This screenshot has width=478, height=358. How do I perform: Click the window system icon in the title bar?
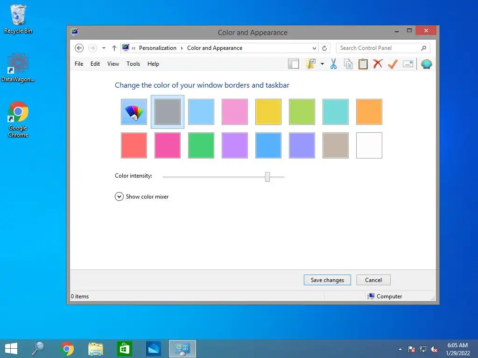click(x=75, y=32)
